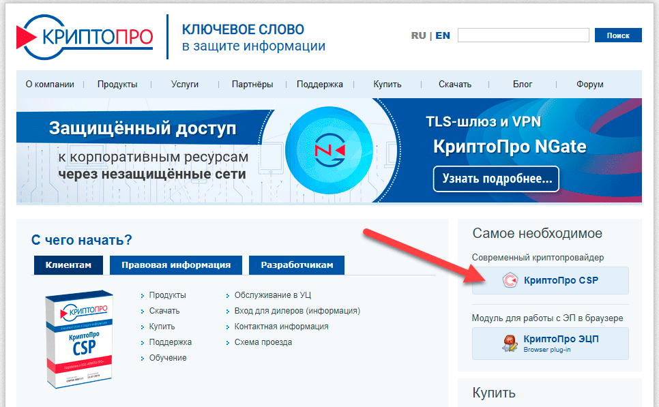Click the Узнать подробнее button on the banner

pyautogui.click(x=497, y=179)
